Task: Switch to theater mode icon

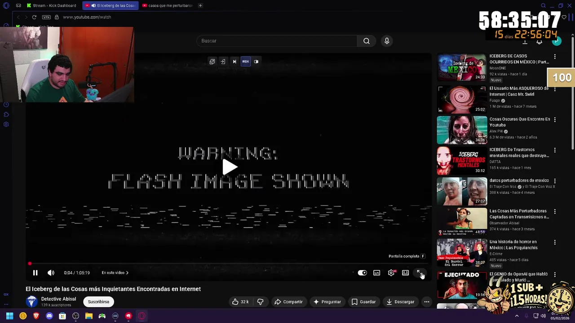Action: coord(405,273)
